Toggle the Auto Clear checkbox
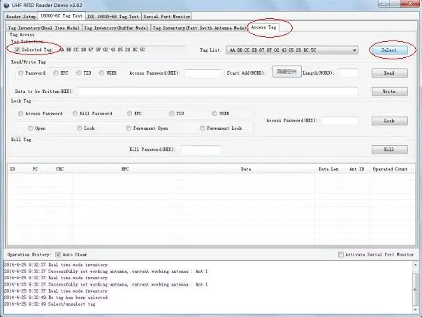422x317 pixels. [58, 254]
